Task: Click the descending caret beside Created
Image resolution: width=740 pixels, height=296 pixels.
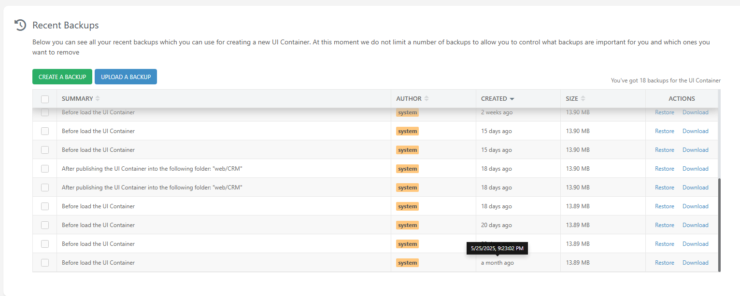Action: (x=512, y=99)
